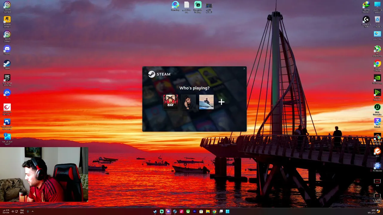This screenshot has width=383, height=215.
Task: Open the AMD Ryzen Master desktop icon
Action: [x=377, y=139]
